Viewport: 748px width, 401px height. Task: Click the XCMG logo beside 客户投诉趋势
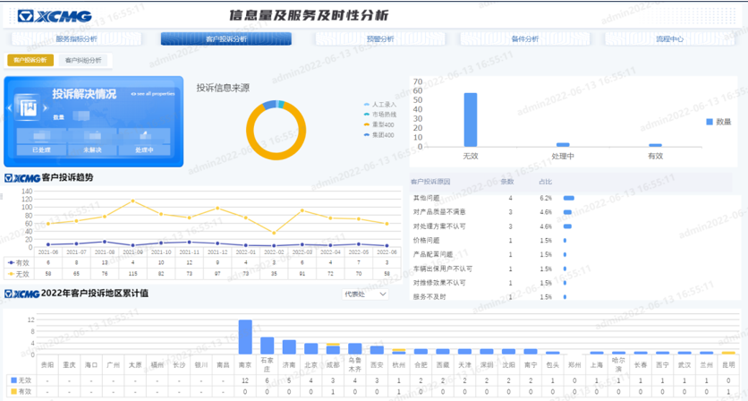(22, 178)
